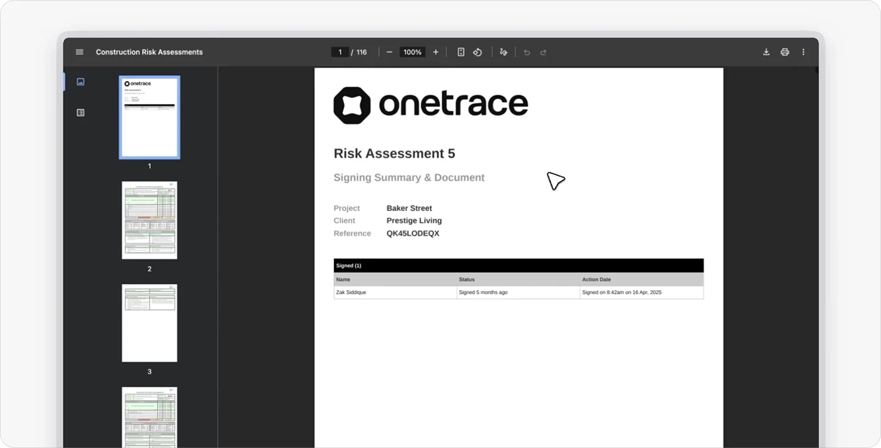The height and width of the screenshot is (448, 881).
Task: Show the document outline view
Action: click(x=80, y=113)
